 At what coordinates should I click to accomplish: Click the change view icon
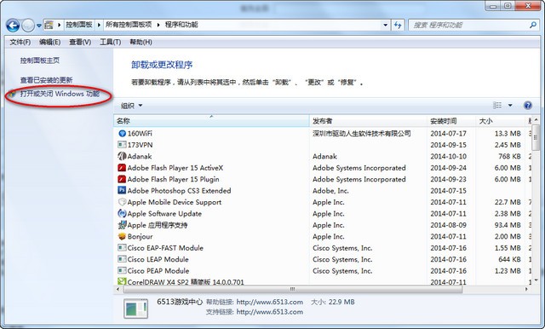pyautogui.click(x=497, y=105)
